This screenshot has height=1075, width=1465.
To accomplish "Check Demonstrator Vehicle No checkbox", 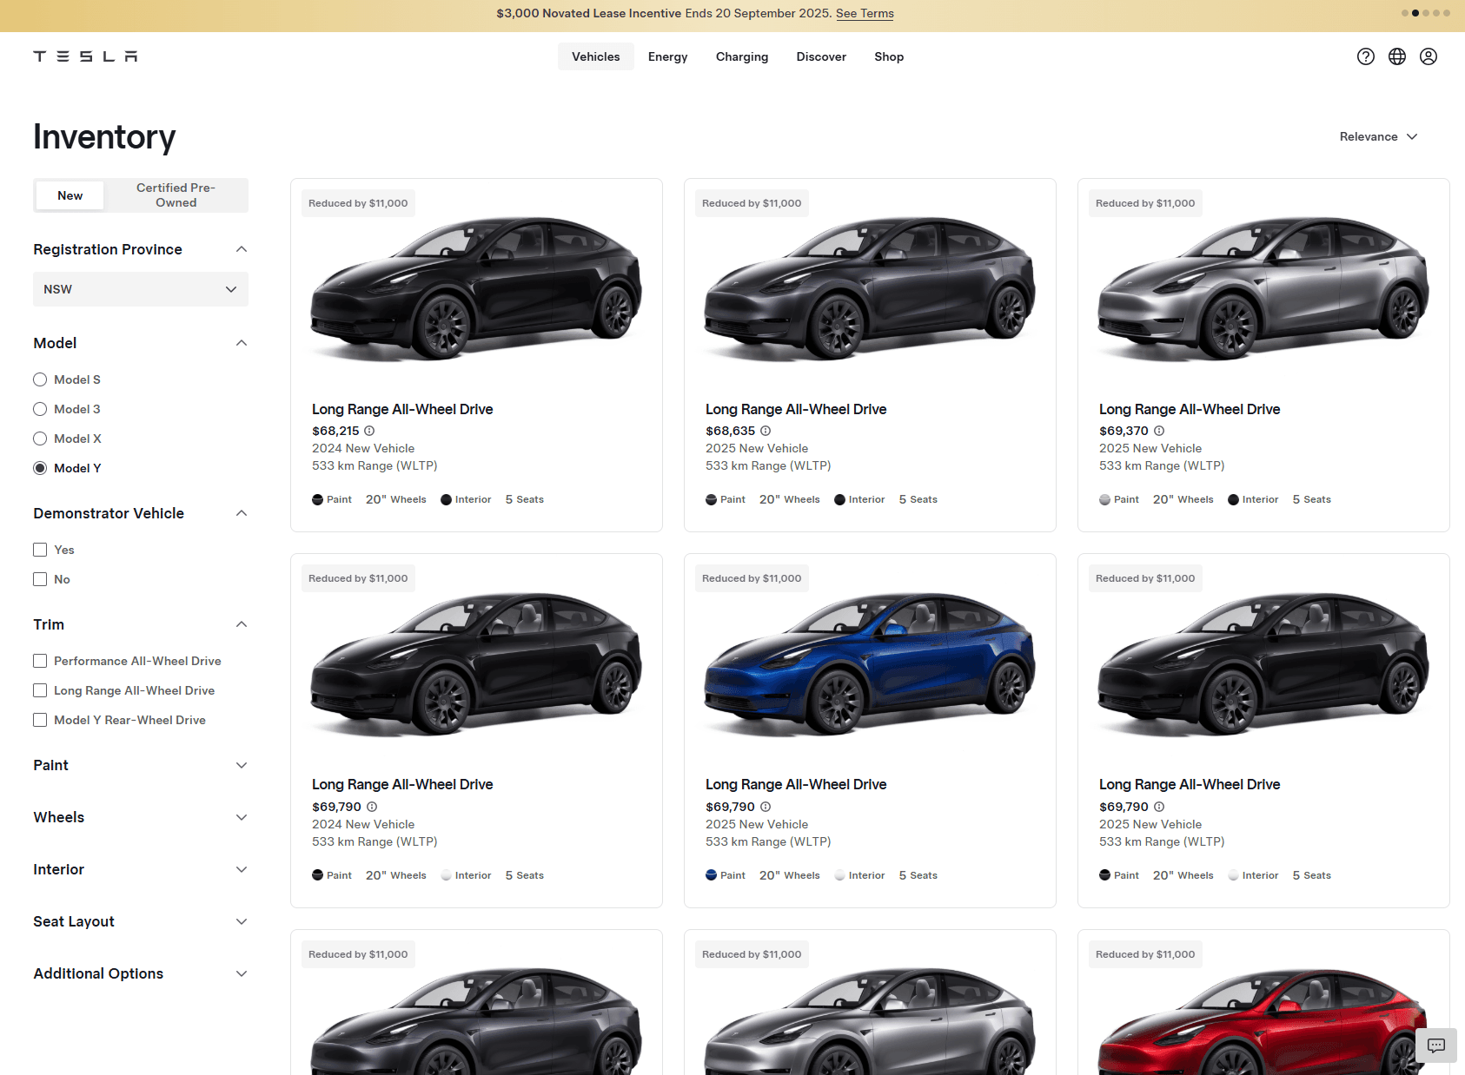I will (40, 579).
